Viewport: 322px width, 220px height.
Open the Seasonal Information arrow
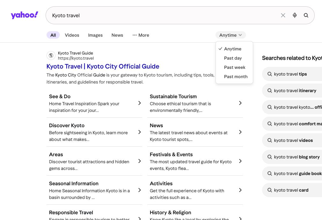click(x=139, y=190)
